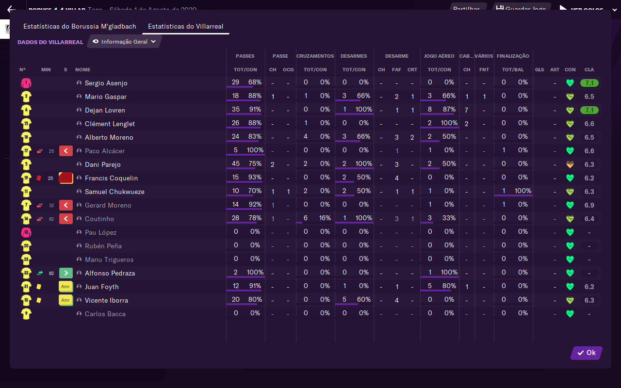The image size is (621, 388).
Task: Click Alfonso Pedraza's green substitution arrows
Action: [40, 273]
